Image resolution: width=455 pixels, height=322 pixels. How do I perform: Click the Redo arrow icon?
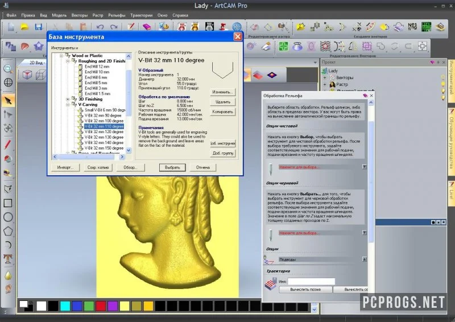click(x=114, y=27)
